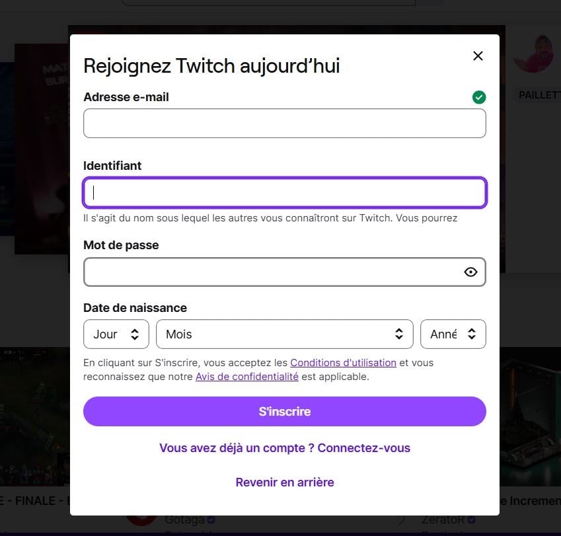The height and width of the screenshot is (536, 561).
Task: Open the Année year dropdown
Action: click(x=453, y=334)
